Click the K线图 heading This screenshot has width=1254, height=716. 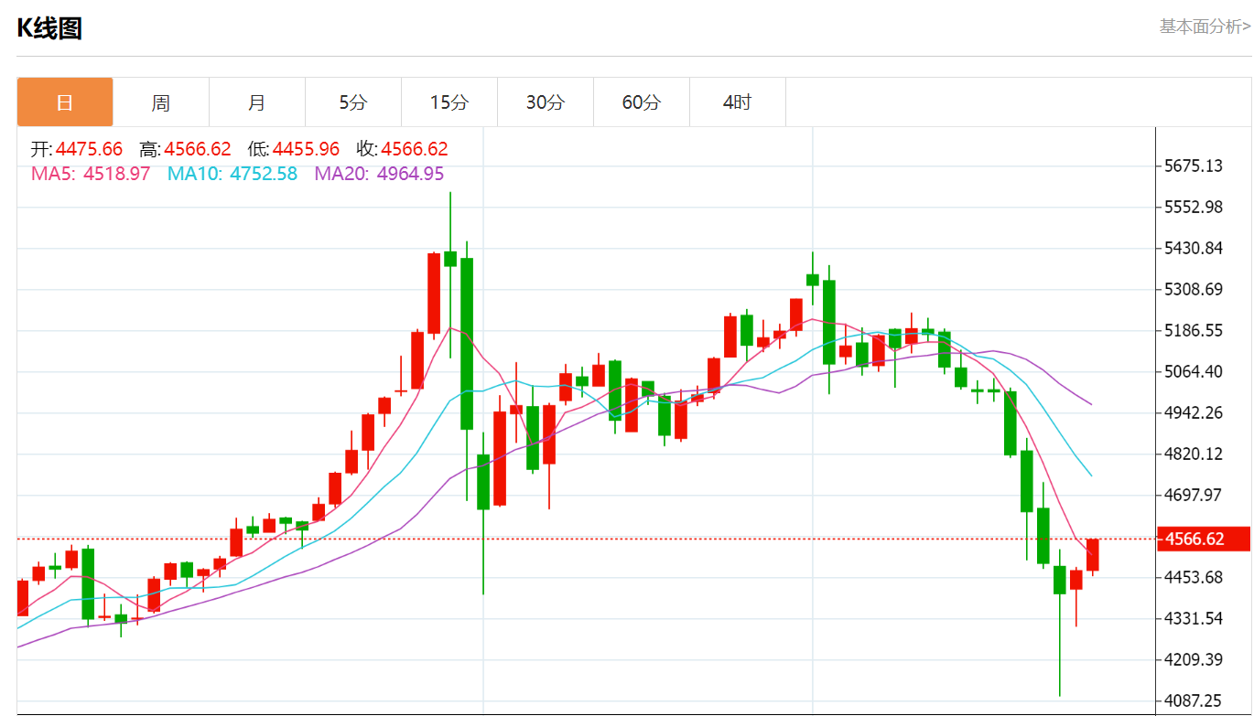(49, 28)
